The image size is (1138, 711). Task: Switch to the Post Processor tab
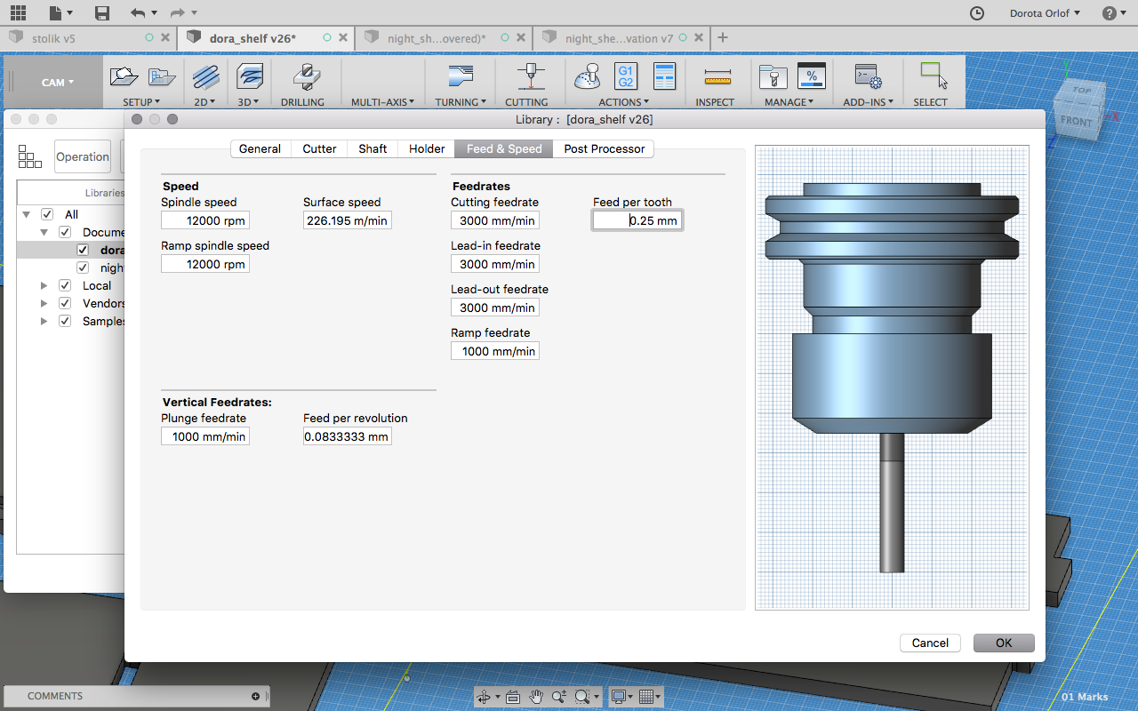click(x=604, y=148)
